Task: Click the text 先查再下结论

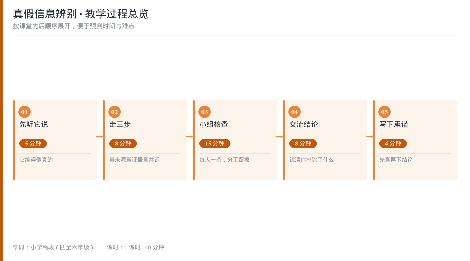Action: point(396,160)
